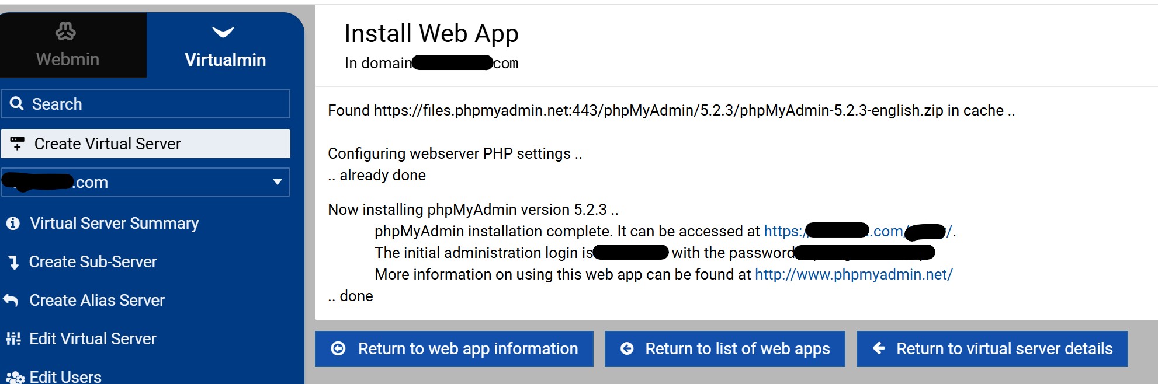
Task: Open Virtual Server Summary menu item
Action: [114, 224]
